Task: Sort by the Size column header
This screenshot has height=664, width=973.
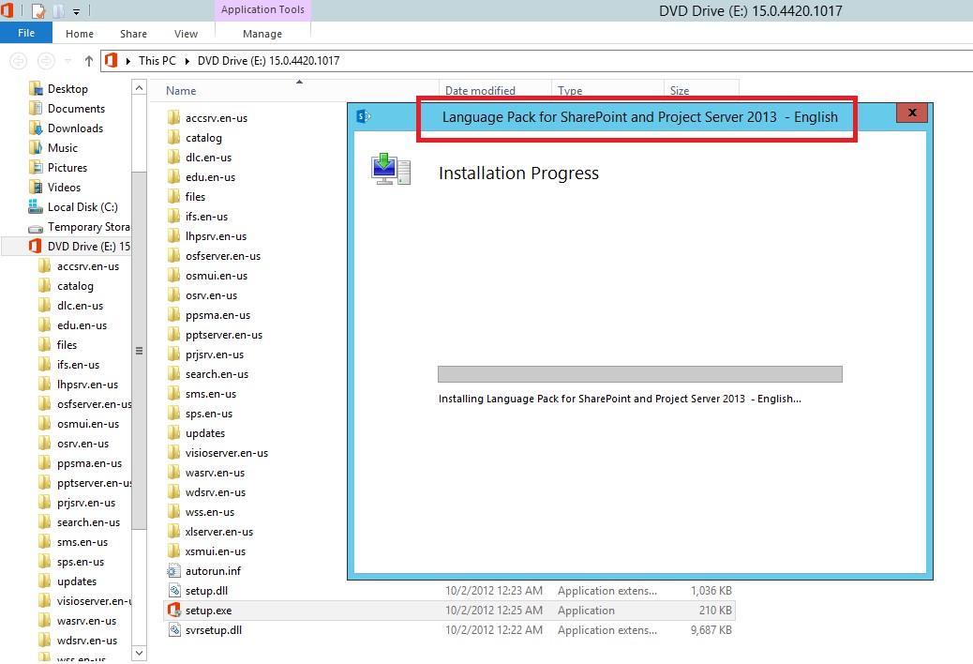Action: (701, 91)
